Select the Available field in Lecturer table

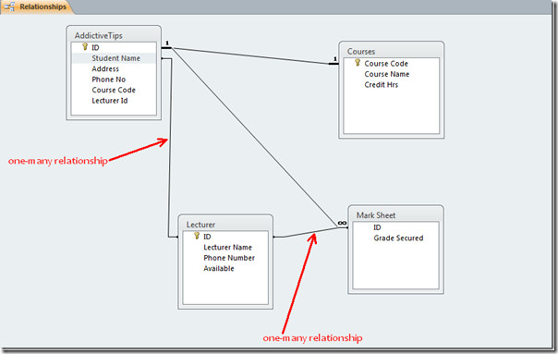(225, 269)
